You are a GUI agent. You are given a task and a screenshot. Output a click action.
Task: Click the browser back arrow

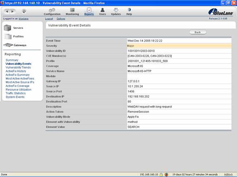point(8,12)
